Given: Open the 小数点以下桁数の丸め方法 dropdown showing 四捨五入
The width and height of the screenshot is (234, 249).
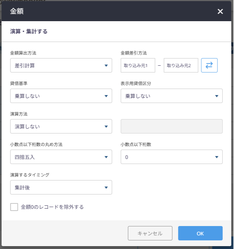Looking at the screenshot, I should tap(61, 157).
